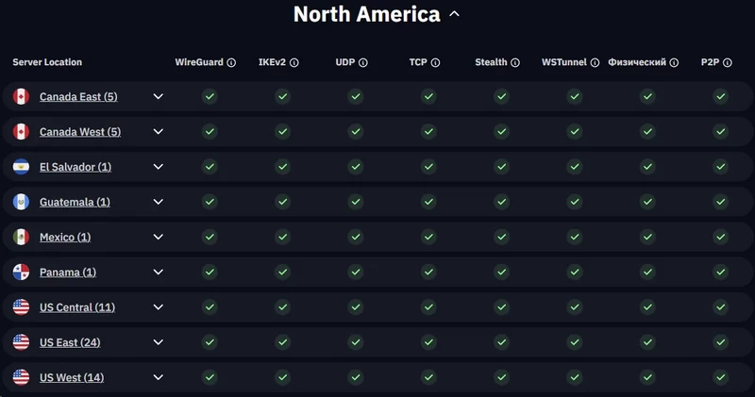Click the Server Location column header

coord(47,62)
